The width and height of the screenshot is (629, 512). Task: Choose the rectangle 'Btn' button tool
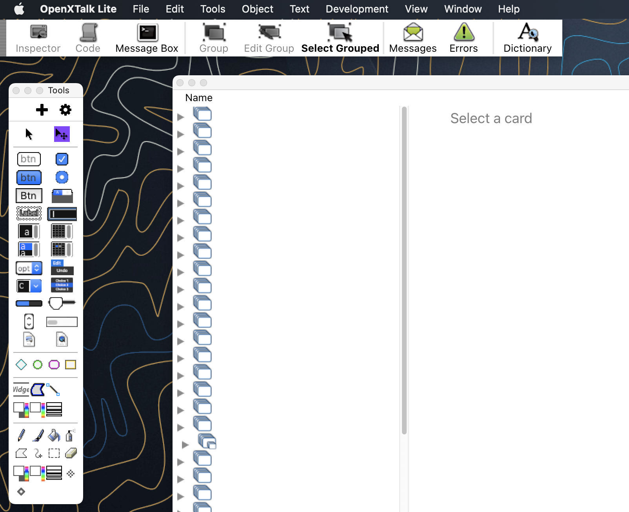(x=29, y=196)
